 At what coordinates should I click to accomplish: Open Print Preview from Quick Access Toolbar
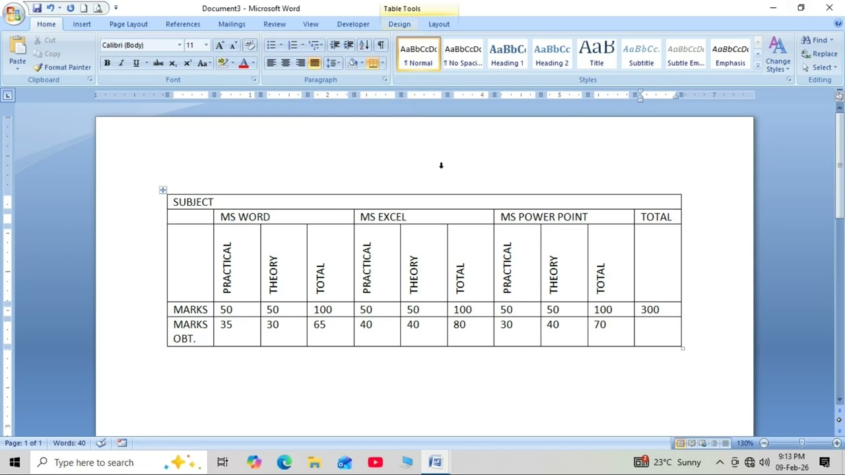[98, 9]
